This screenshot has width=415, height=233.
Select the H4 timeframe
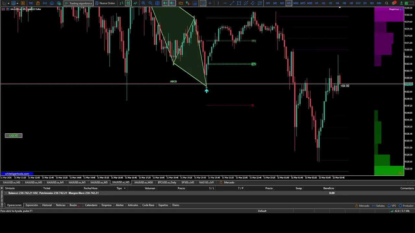point(337,3)
